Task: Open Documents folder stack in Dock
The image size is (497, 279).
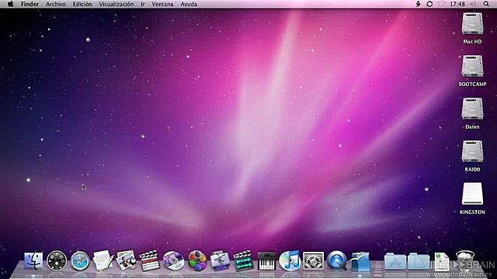Action: click(419, 261)
